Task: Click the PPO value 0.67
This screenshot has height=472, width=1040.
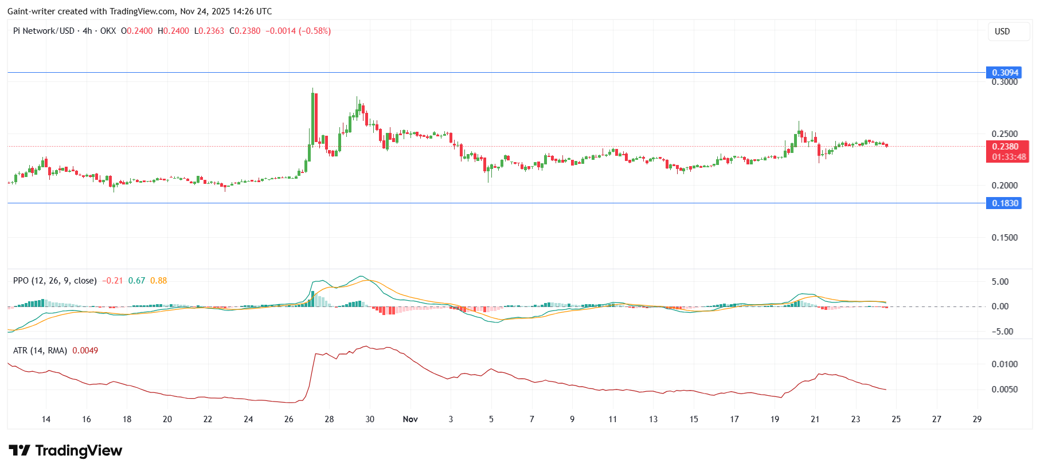Action: (136, 281)
